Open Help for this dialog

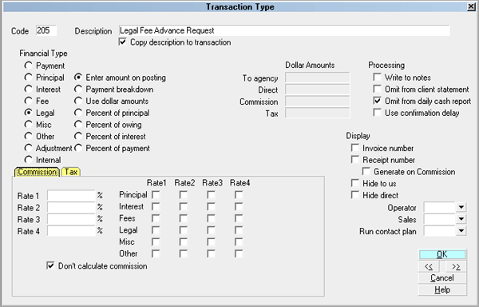pyautogui.click(x=442, y=290)
